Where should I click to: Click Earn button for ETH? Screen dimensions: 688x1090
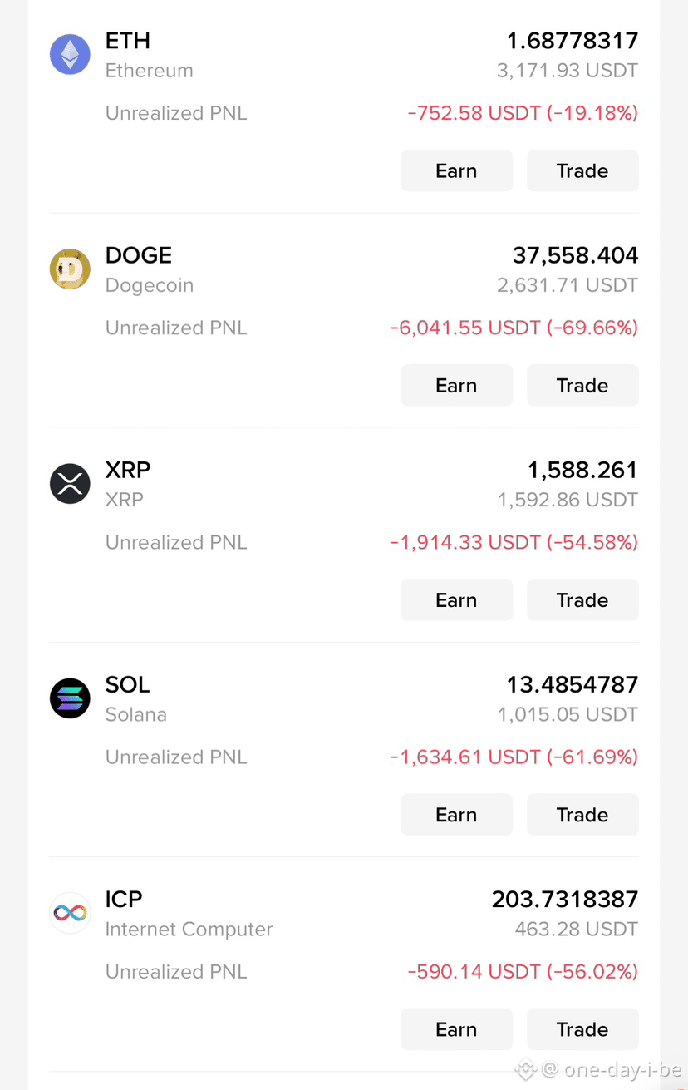(x=457, y=170)
